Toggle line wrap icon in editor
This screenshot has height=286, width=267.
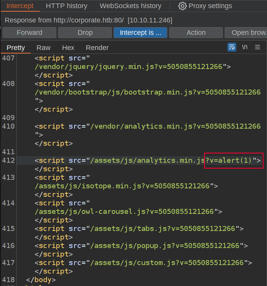pos(232,47)
